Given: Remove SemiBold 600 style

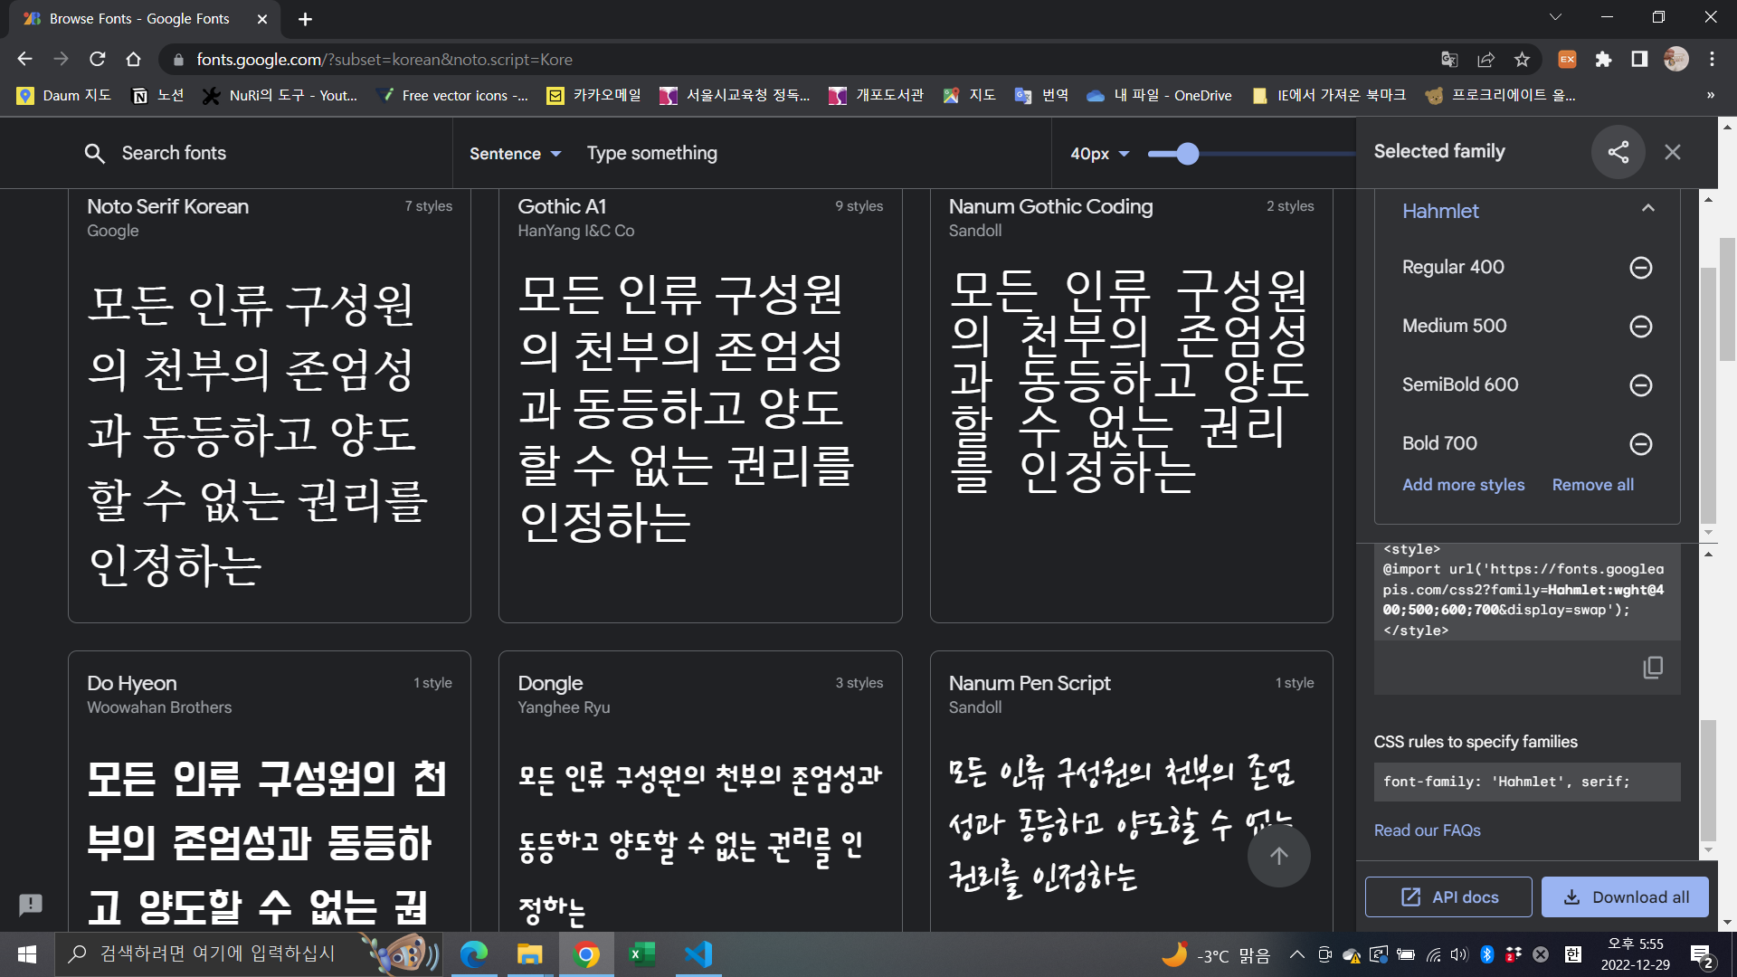Looking at the screenshot, I should (1640, 385).
